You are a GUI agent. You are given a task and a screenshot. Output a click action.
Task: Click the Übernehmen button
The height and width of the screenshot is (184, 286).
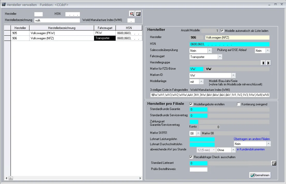click(x=260, y=175)
